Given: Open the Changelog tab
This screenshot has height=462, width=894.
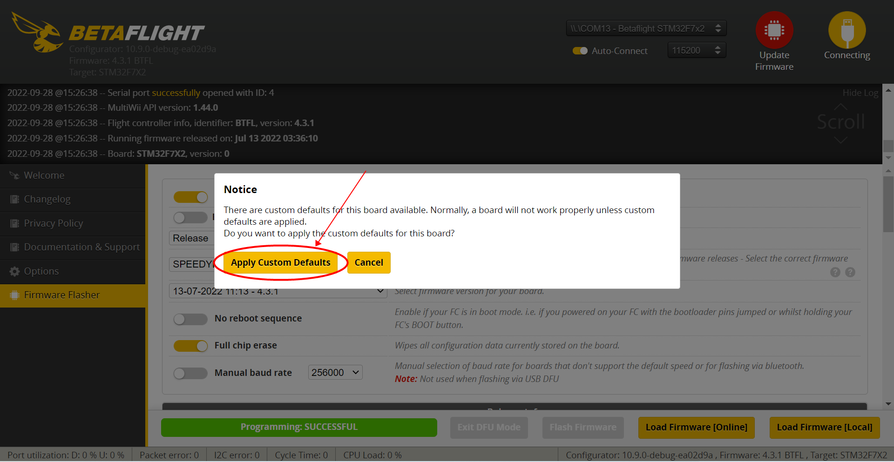Looking at the screenshot, I should pyautogui.click(x=73, y=199).
